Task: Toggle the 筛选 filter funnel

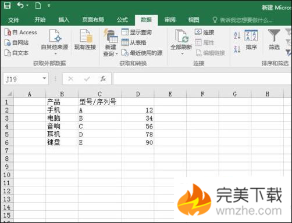Action: point(274,39)
